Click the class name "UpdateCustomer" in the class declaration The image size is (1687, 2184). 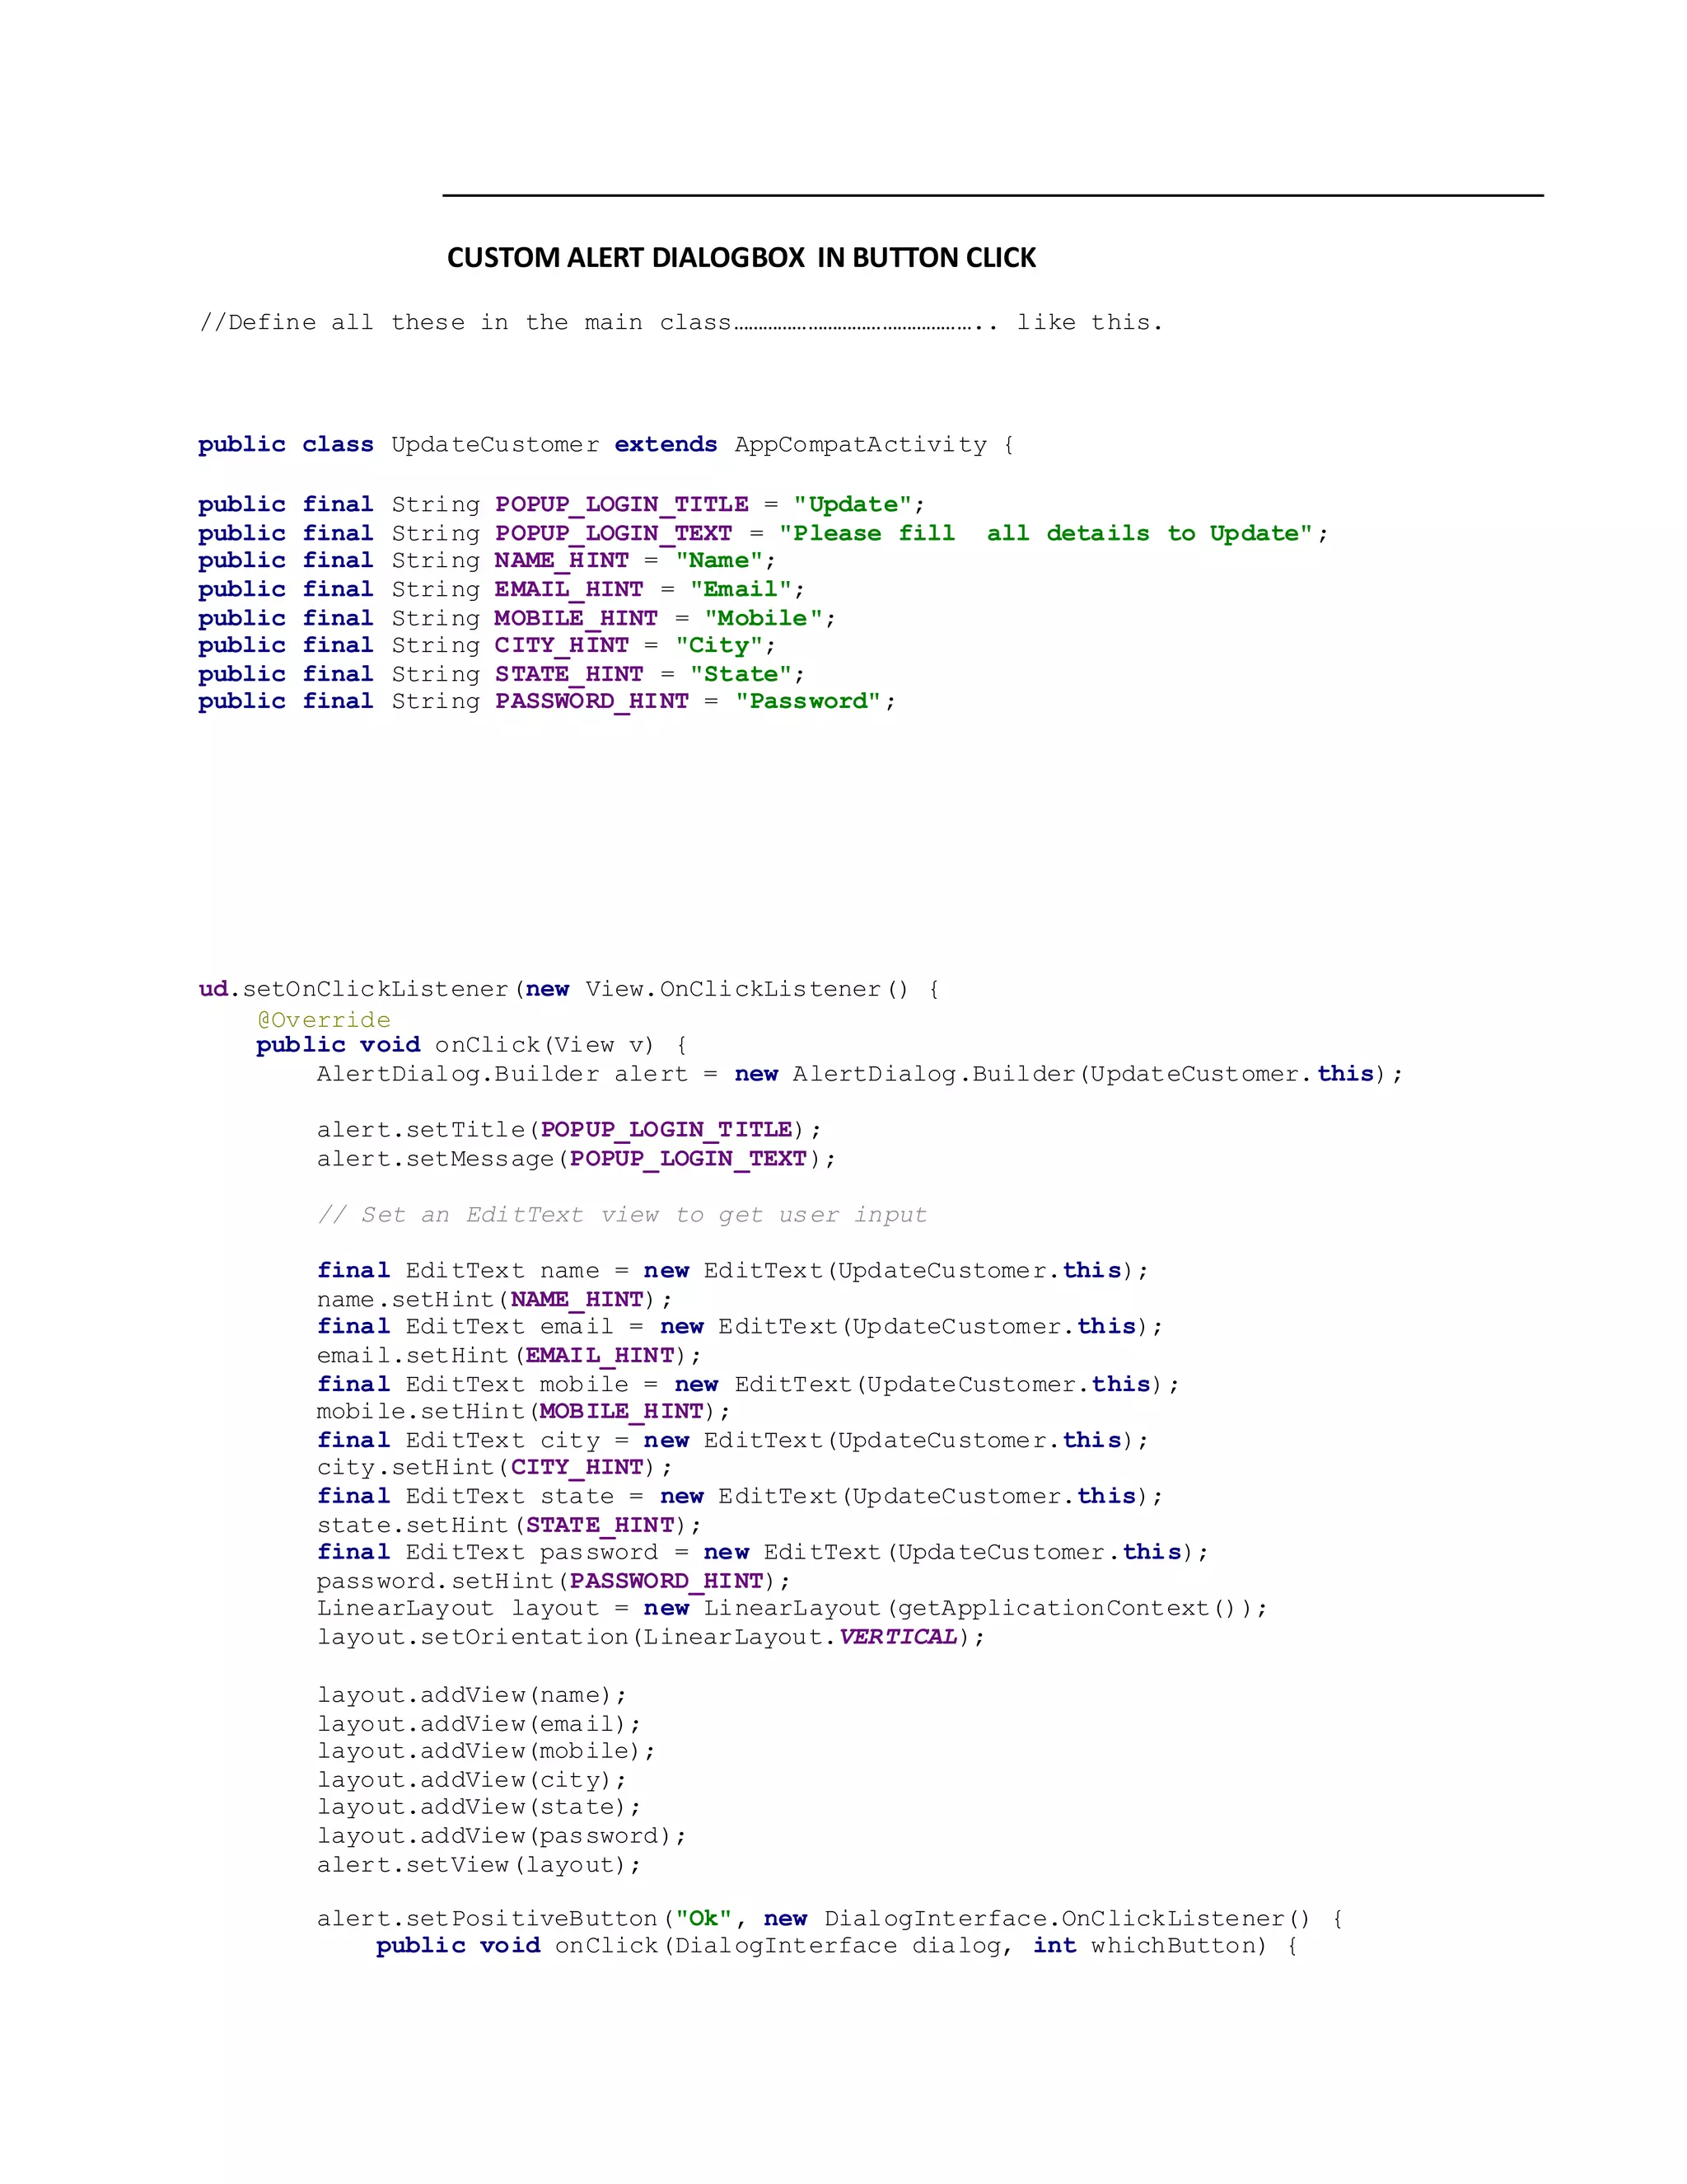[x=495, y=444]
